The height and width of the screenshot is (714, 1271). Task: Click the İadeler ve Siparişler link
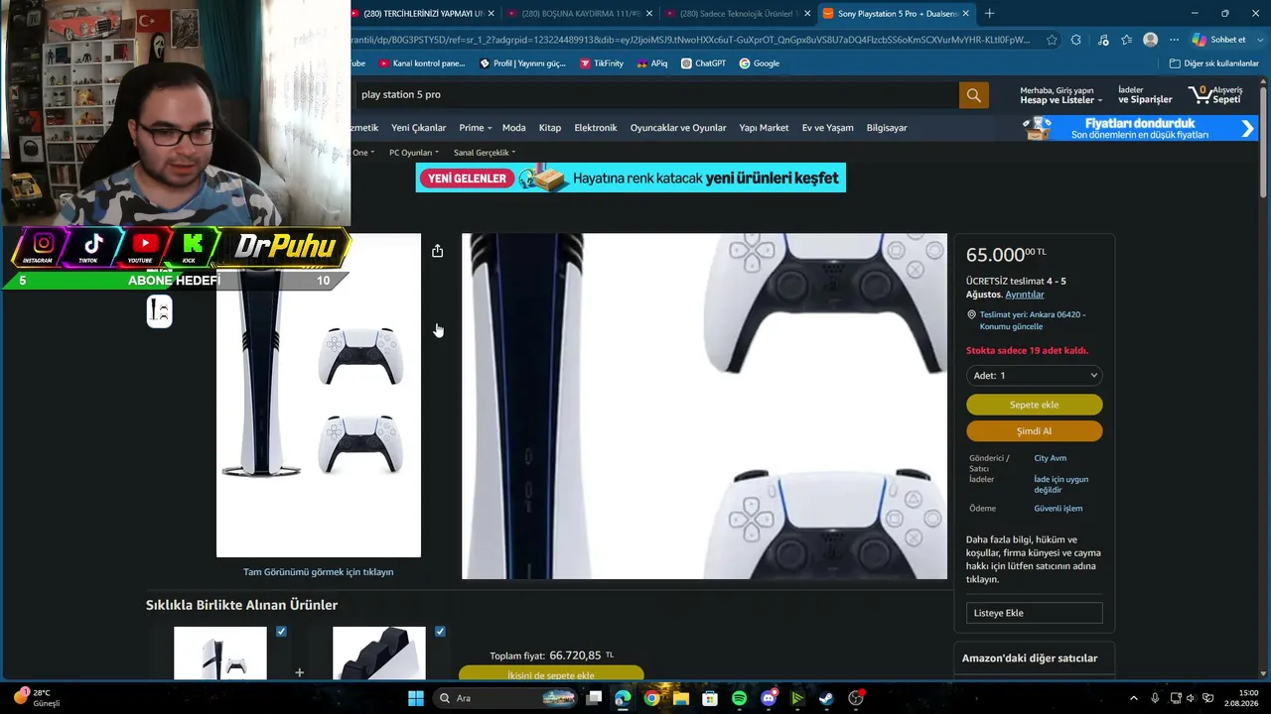tap(1145, 95)
